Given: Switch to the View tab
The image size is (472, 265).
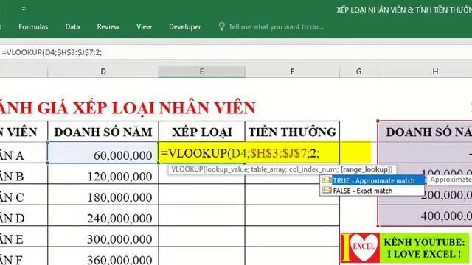Looking at the screenshot, I should click(144, 27).
